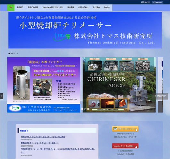Click the red Youtube チャンネル登録へ button
This screenshot has height=159, width=170.
click(x=125, y=146)
